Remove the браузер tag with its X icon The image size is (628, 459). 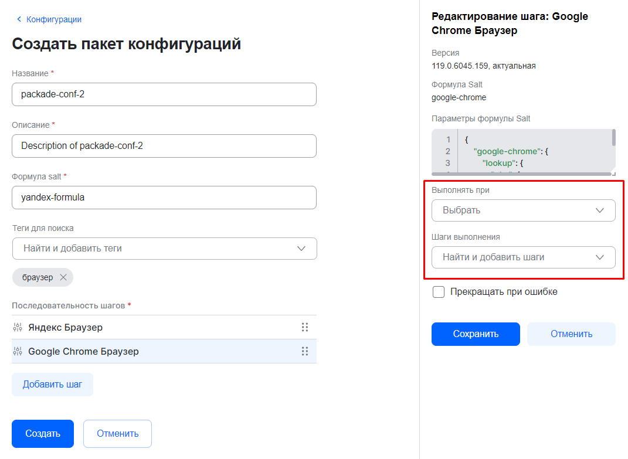(x=63, y=277)
